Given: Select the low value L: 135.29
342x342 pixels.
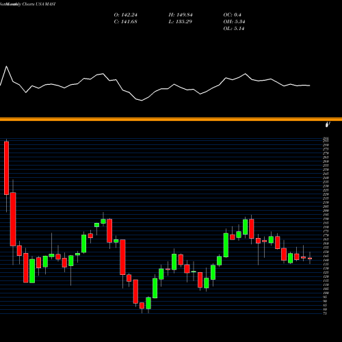Looking at the screenshot, I should click(180, 22).
